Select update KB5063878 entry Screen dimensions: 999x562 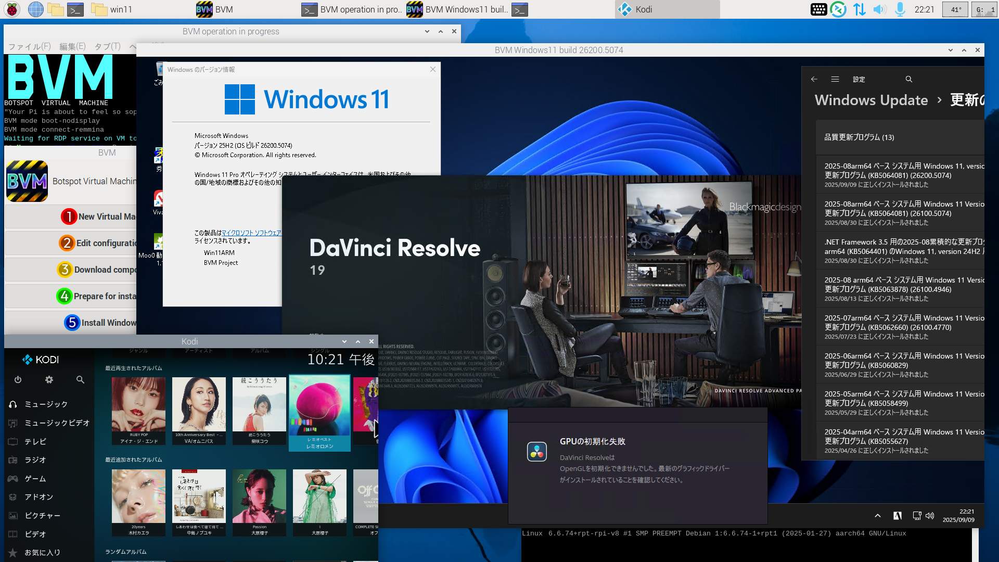pyautogui.click(x=900, y=289)
